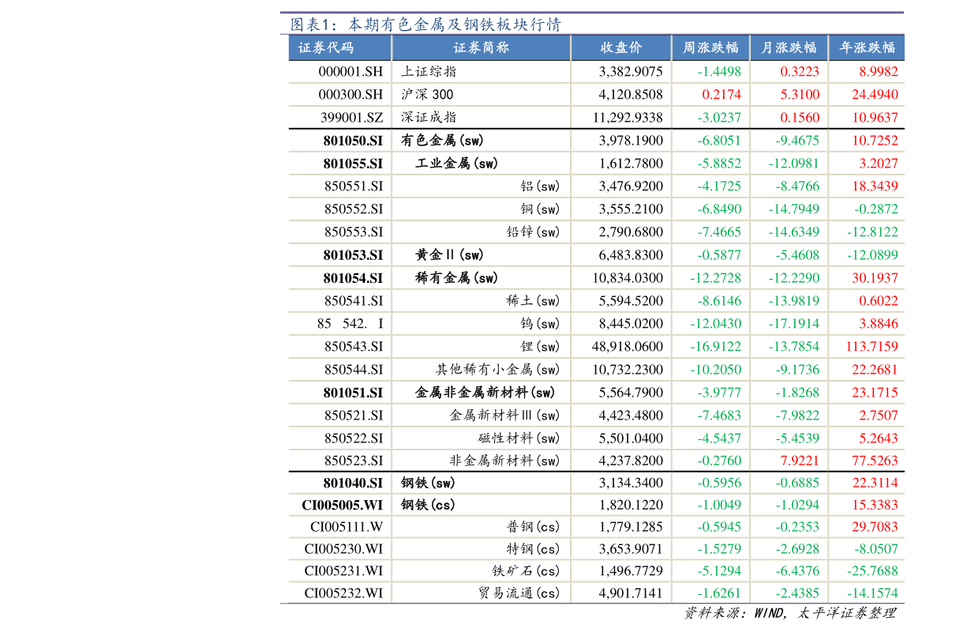Click the 月涨跌幅 column header
The width and height of the screenshot is (967, 636).
coord(788,47)
